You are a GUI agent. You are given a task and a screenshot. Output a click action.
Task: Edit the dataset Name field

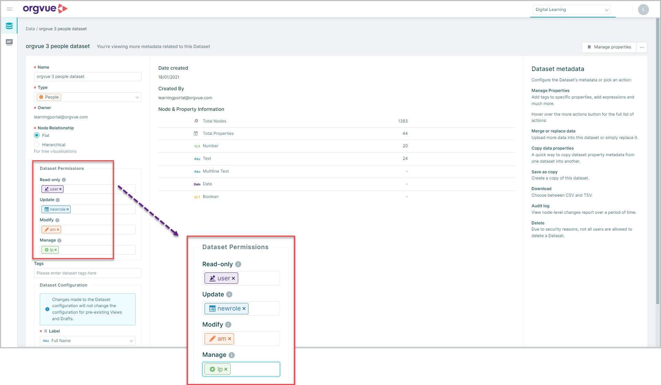coord(88,77)
